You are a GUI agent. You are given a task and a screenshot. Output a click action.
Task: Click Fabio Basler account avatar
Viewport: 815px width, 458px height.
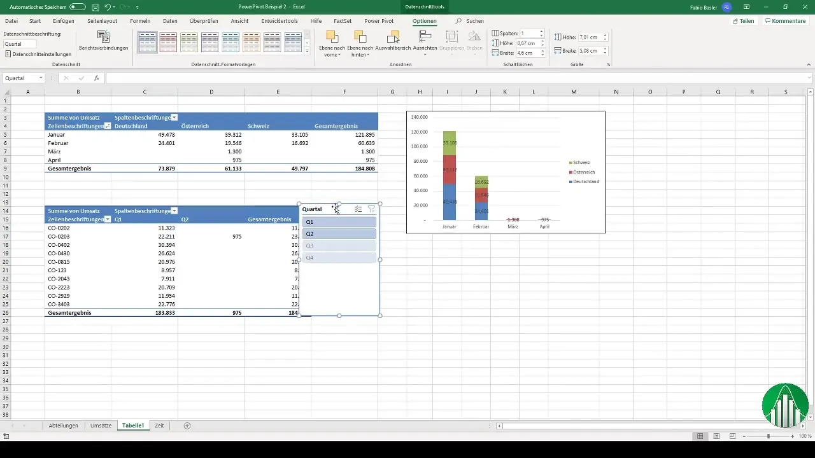pyautogui.click(x=726, y=7)
